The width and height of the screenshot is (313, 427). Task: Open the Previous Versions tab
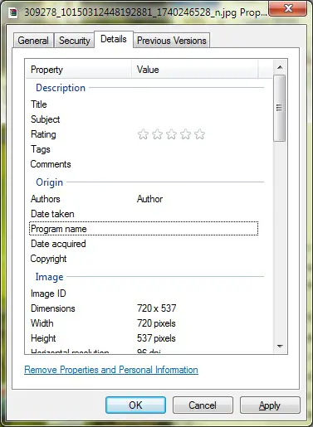click(172, 41)
